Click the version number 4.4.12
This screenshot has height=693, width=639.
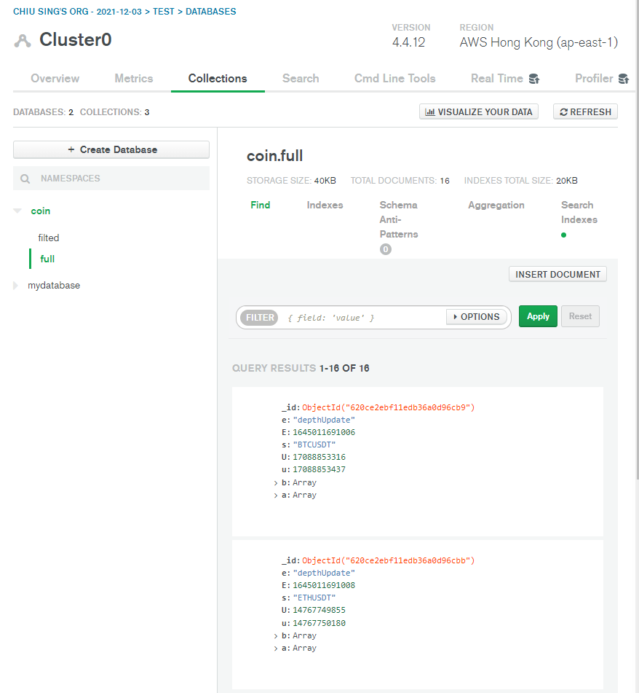pos(408,42)
